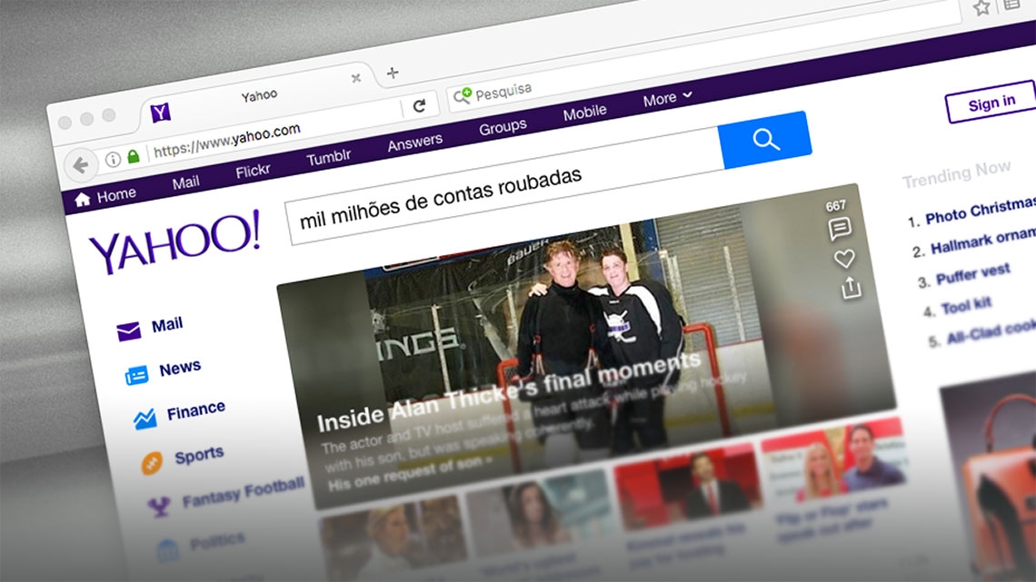Open comments icon below 667 count

[840, 230]
